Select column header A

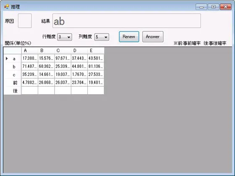pos(30,51)
